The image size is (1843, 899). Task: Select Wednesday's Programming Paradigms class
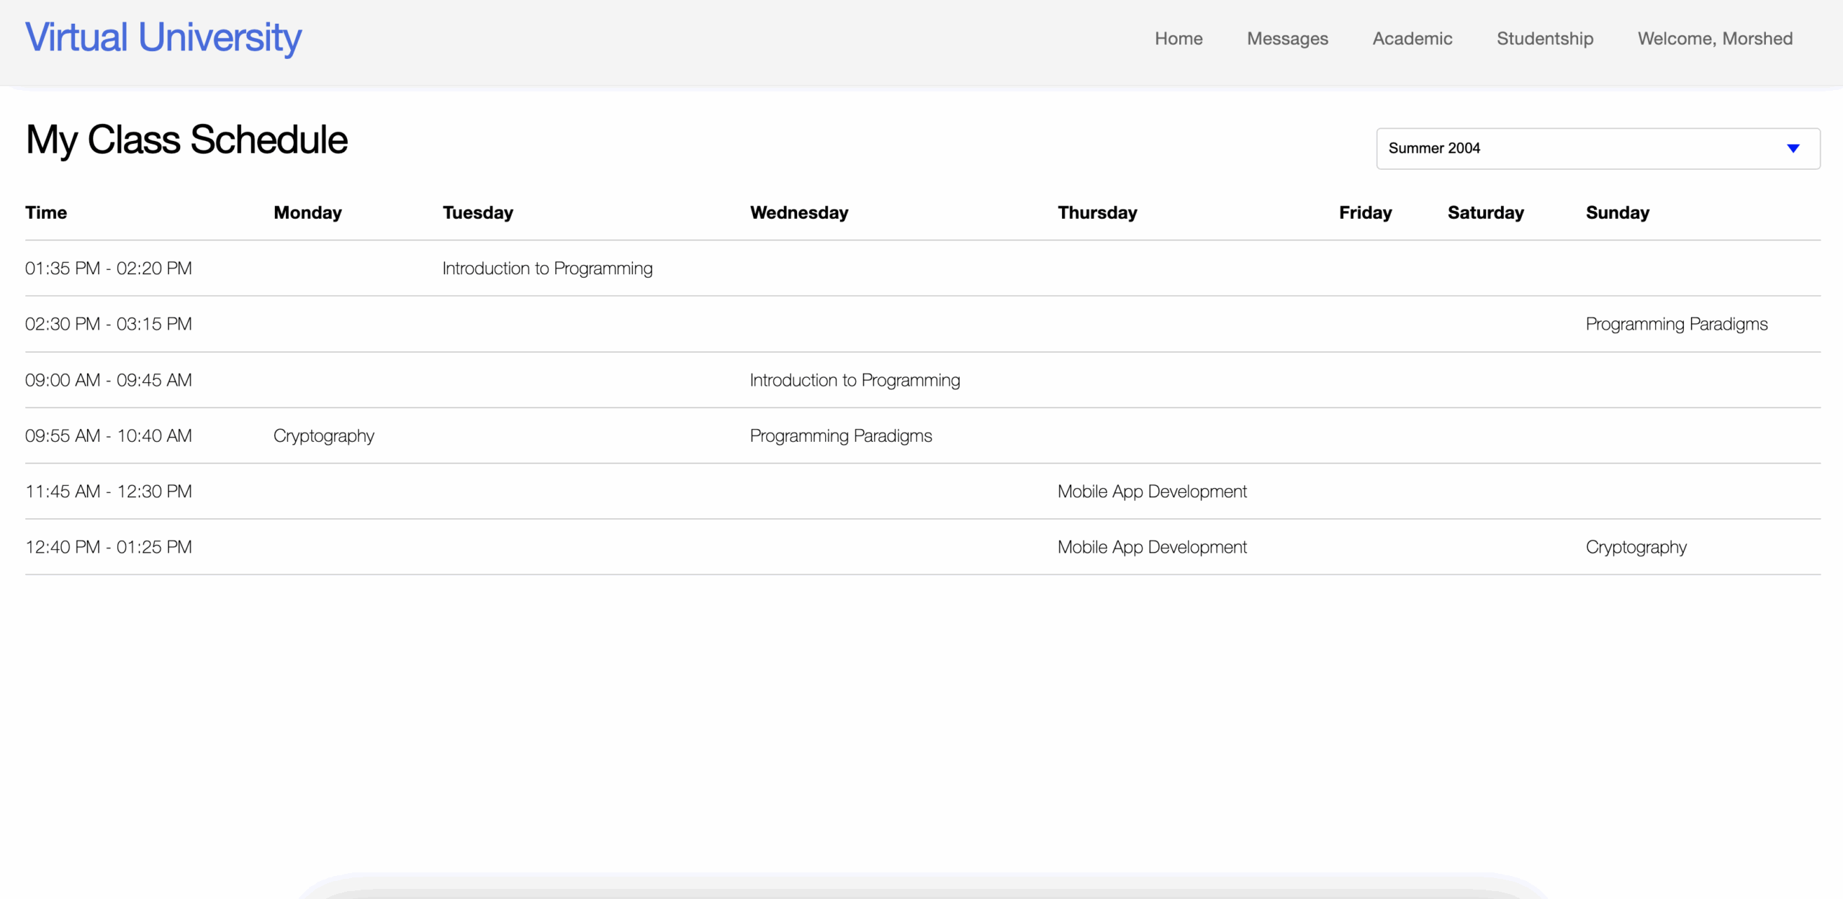[840, 435]
